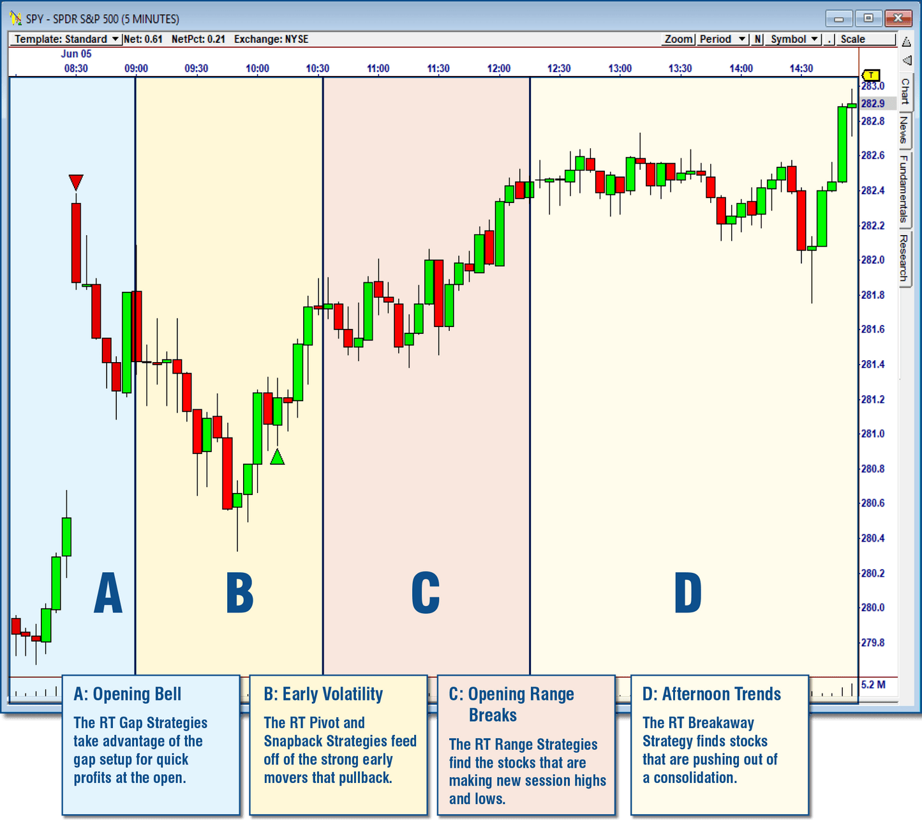Open the Template: Standard dropdown
This screenshot has height=820, width=922.
(66, 39)
